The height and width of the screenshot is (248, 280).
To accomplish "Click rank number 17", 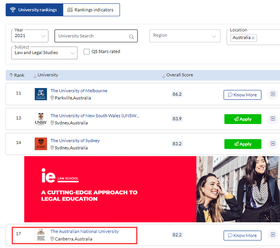I will coord(19,234).
